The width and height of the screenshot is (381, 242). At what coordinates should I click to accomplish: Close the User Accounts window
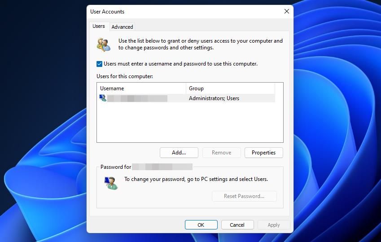(287, 11)
